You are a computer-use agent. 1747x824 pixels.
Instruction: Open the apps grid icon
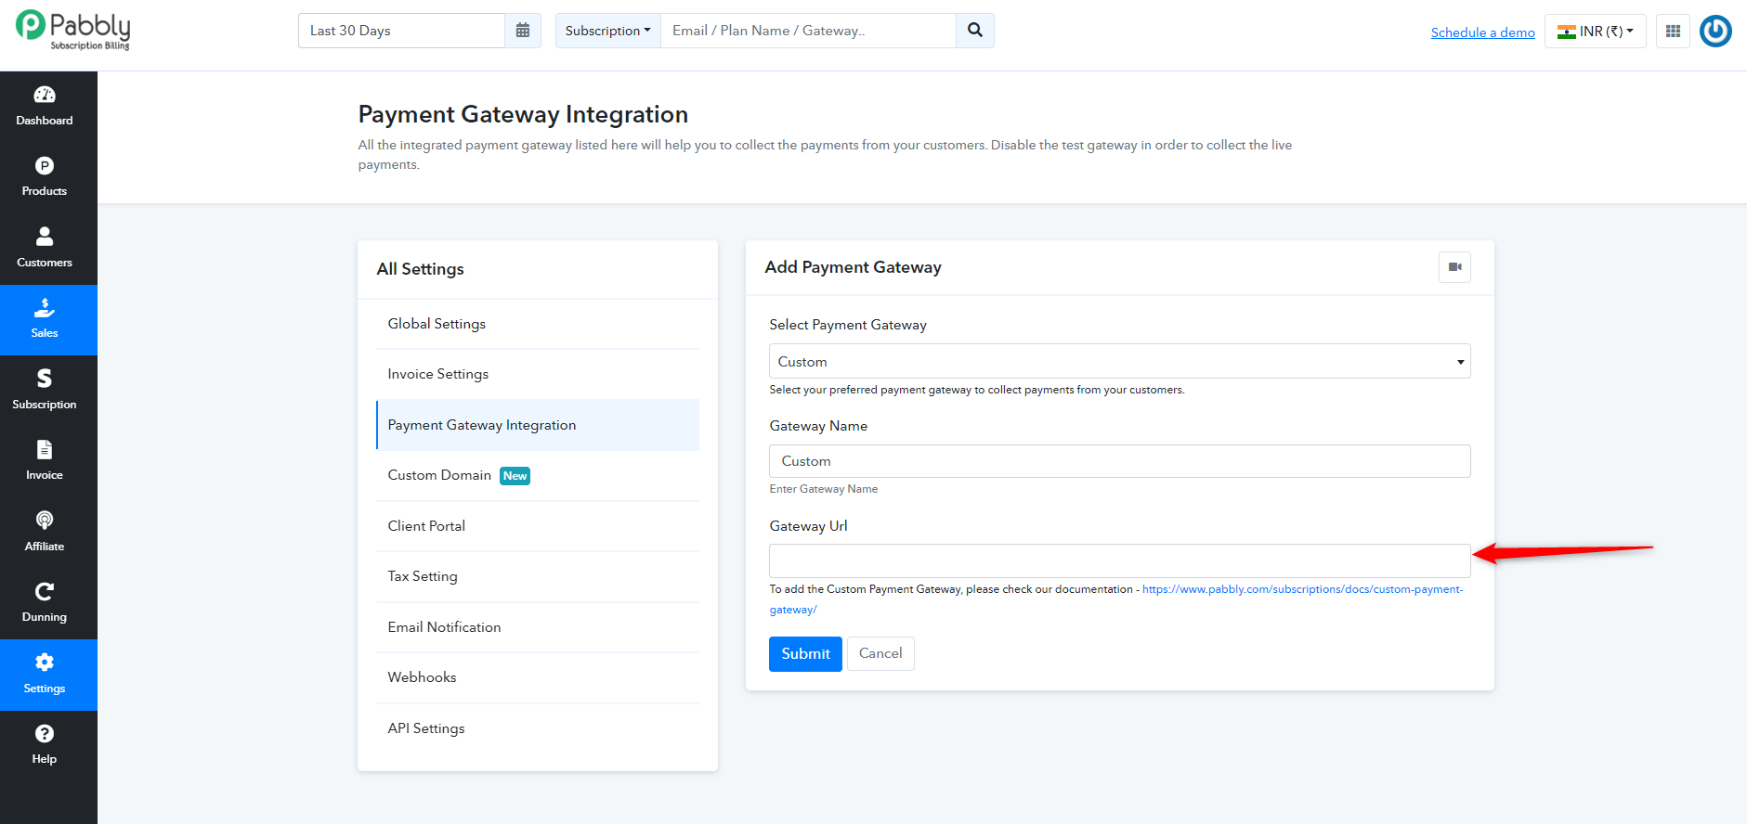pyautogui.click(x=1673, y=32)
